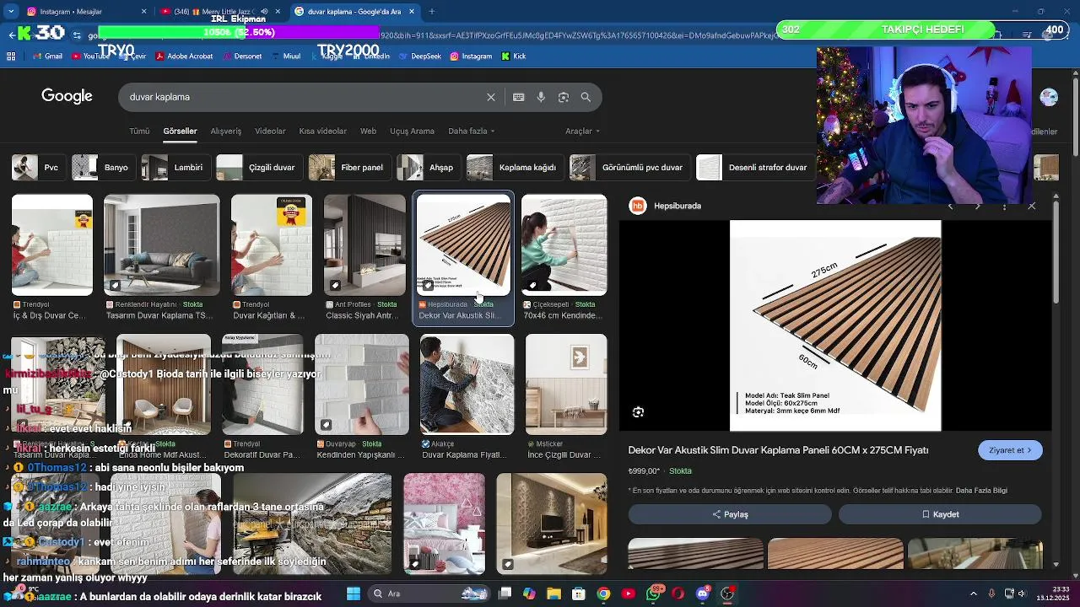Expand the Daha fazla dropdown
This screenshot has height=607, width=1080.
(472, 132)
